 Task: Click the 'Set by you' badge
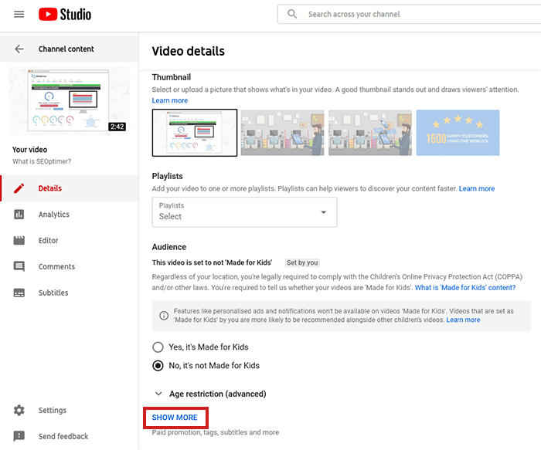[x=302, y=263]
